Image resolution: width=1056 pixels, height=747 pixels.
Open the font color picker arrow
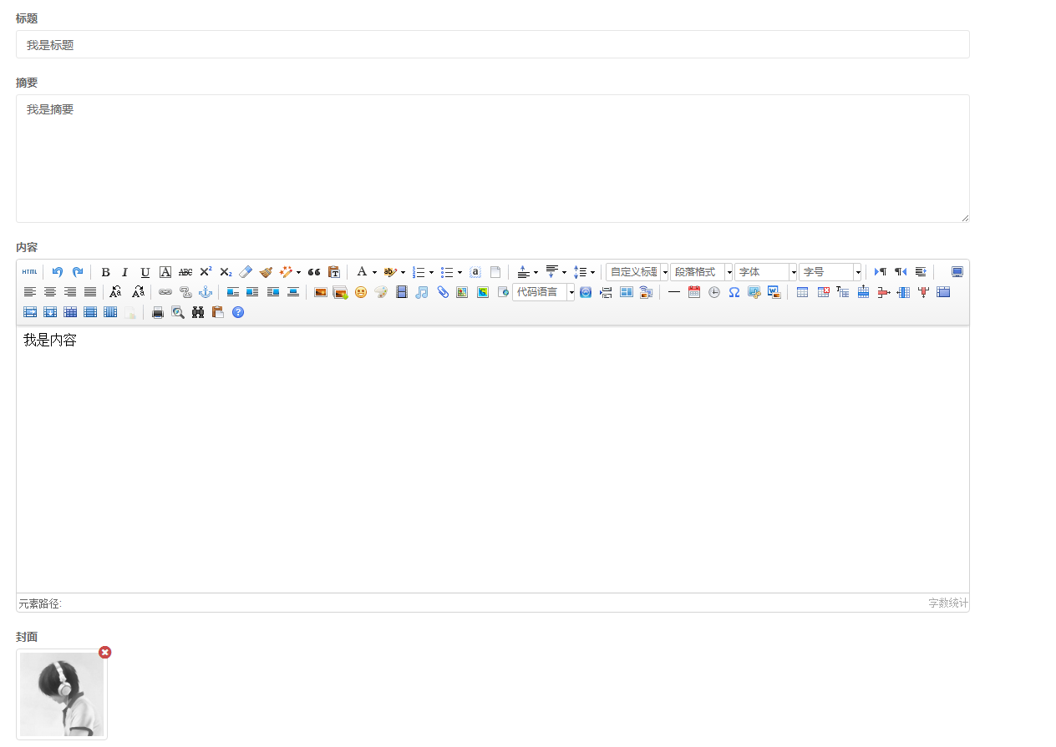(374, 272)
